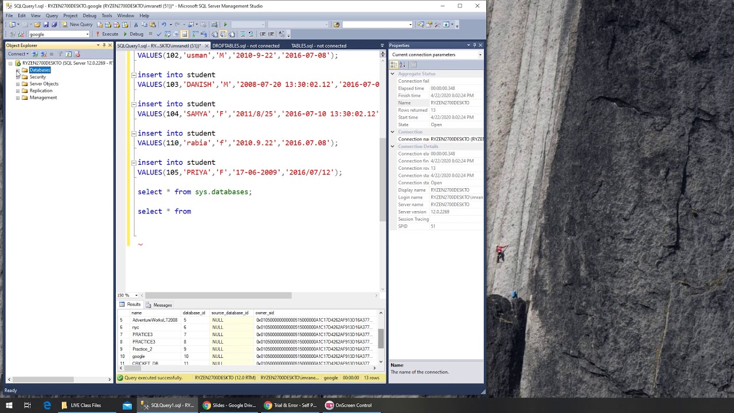
Task: Open the Edit menu
Action: click(21, 15)
